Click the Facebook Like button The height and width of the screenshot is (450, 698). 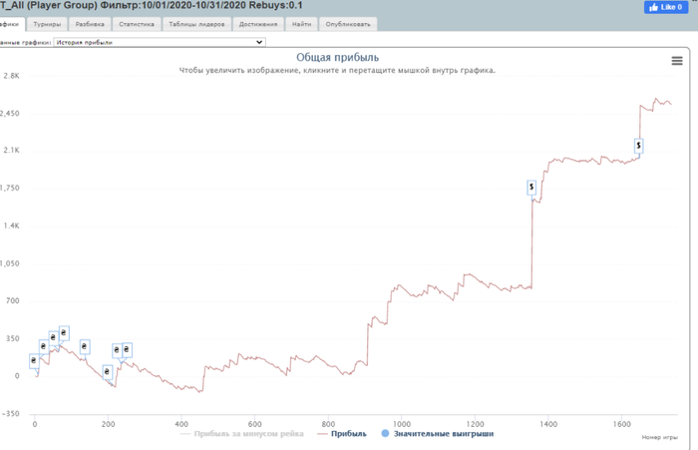[666, 7]
